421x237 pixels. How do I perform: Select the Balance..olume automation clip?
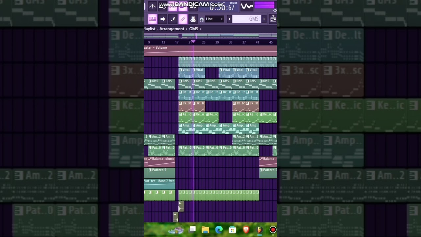pos(161,162)
